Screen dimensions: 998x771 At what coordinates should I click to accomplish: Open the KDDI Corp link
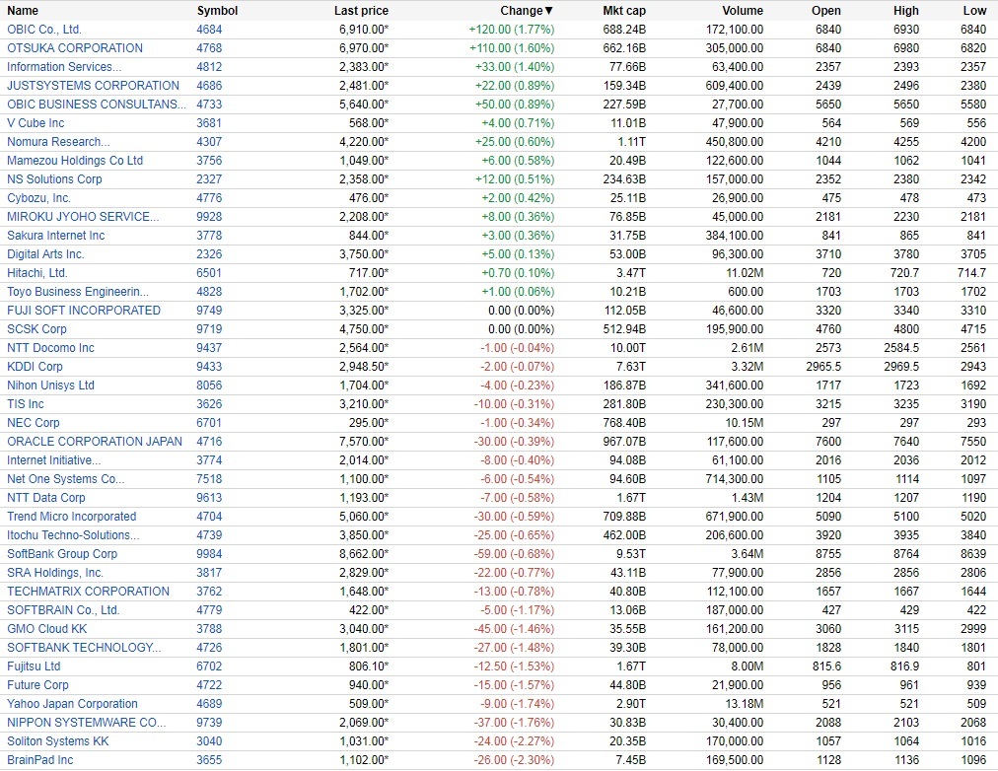(35, 367)
